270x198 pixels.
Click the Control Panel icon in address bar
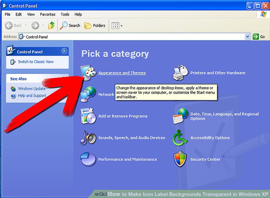coord(22,37)
